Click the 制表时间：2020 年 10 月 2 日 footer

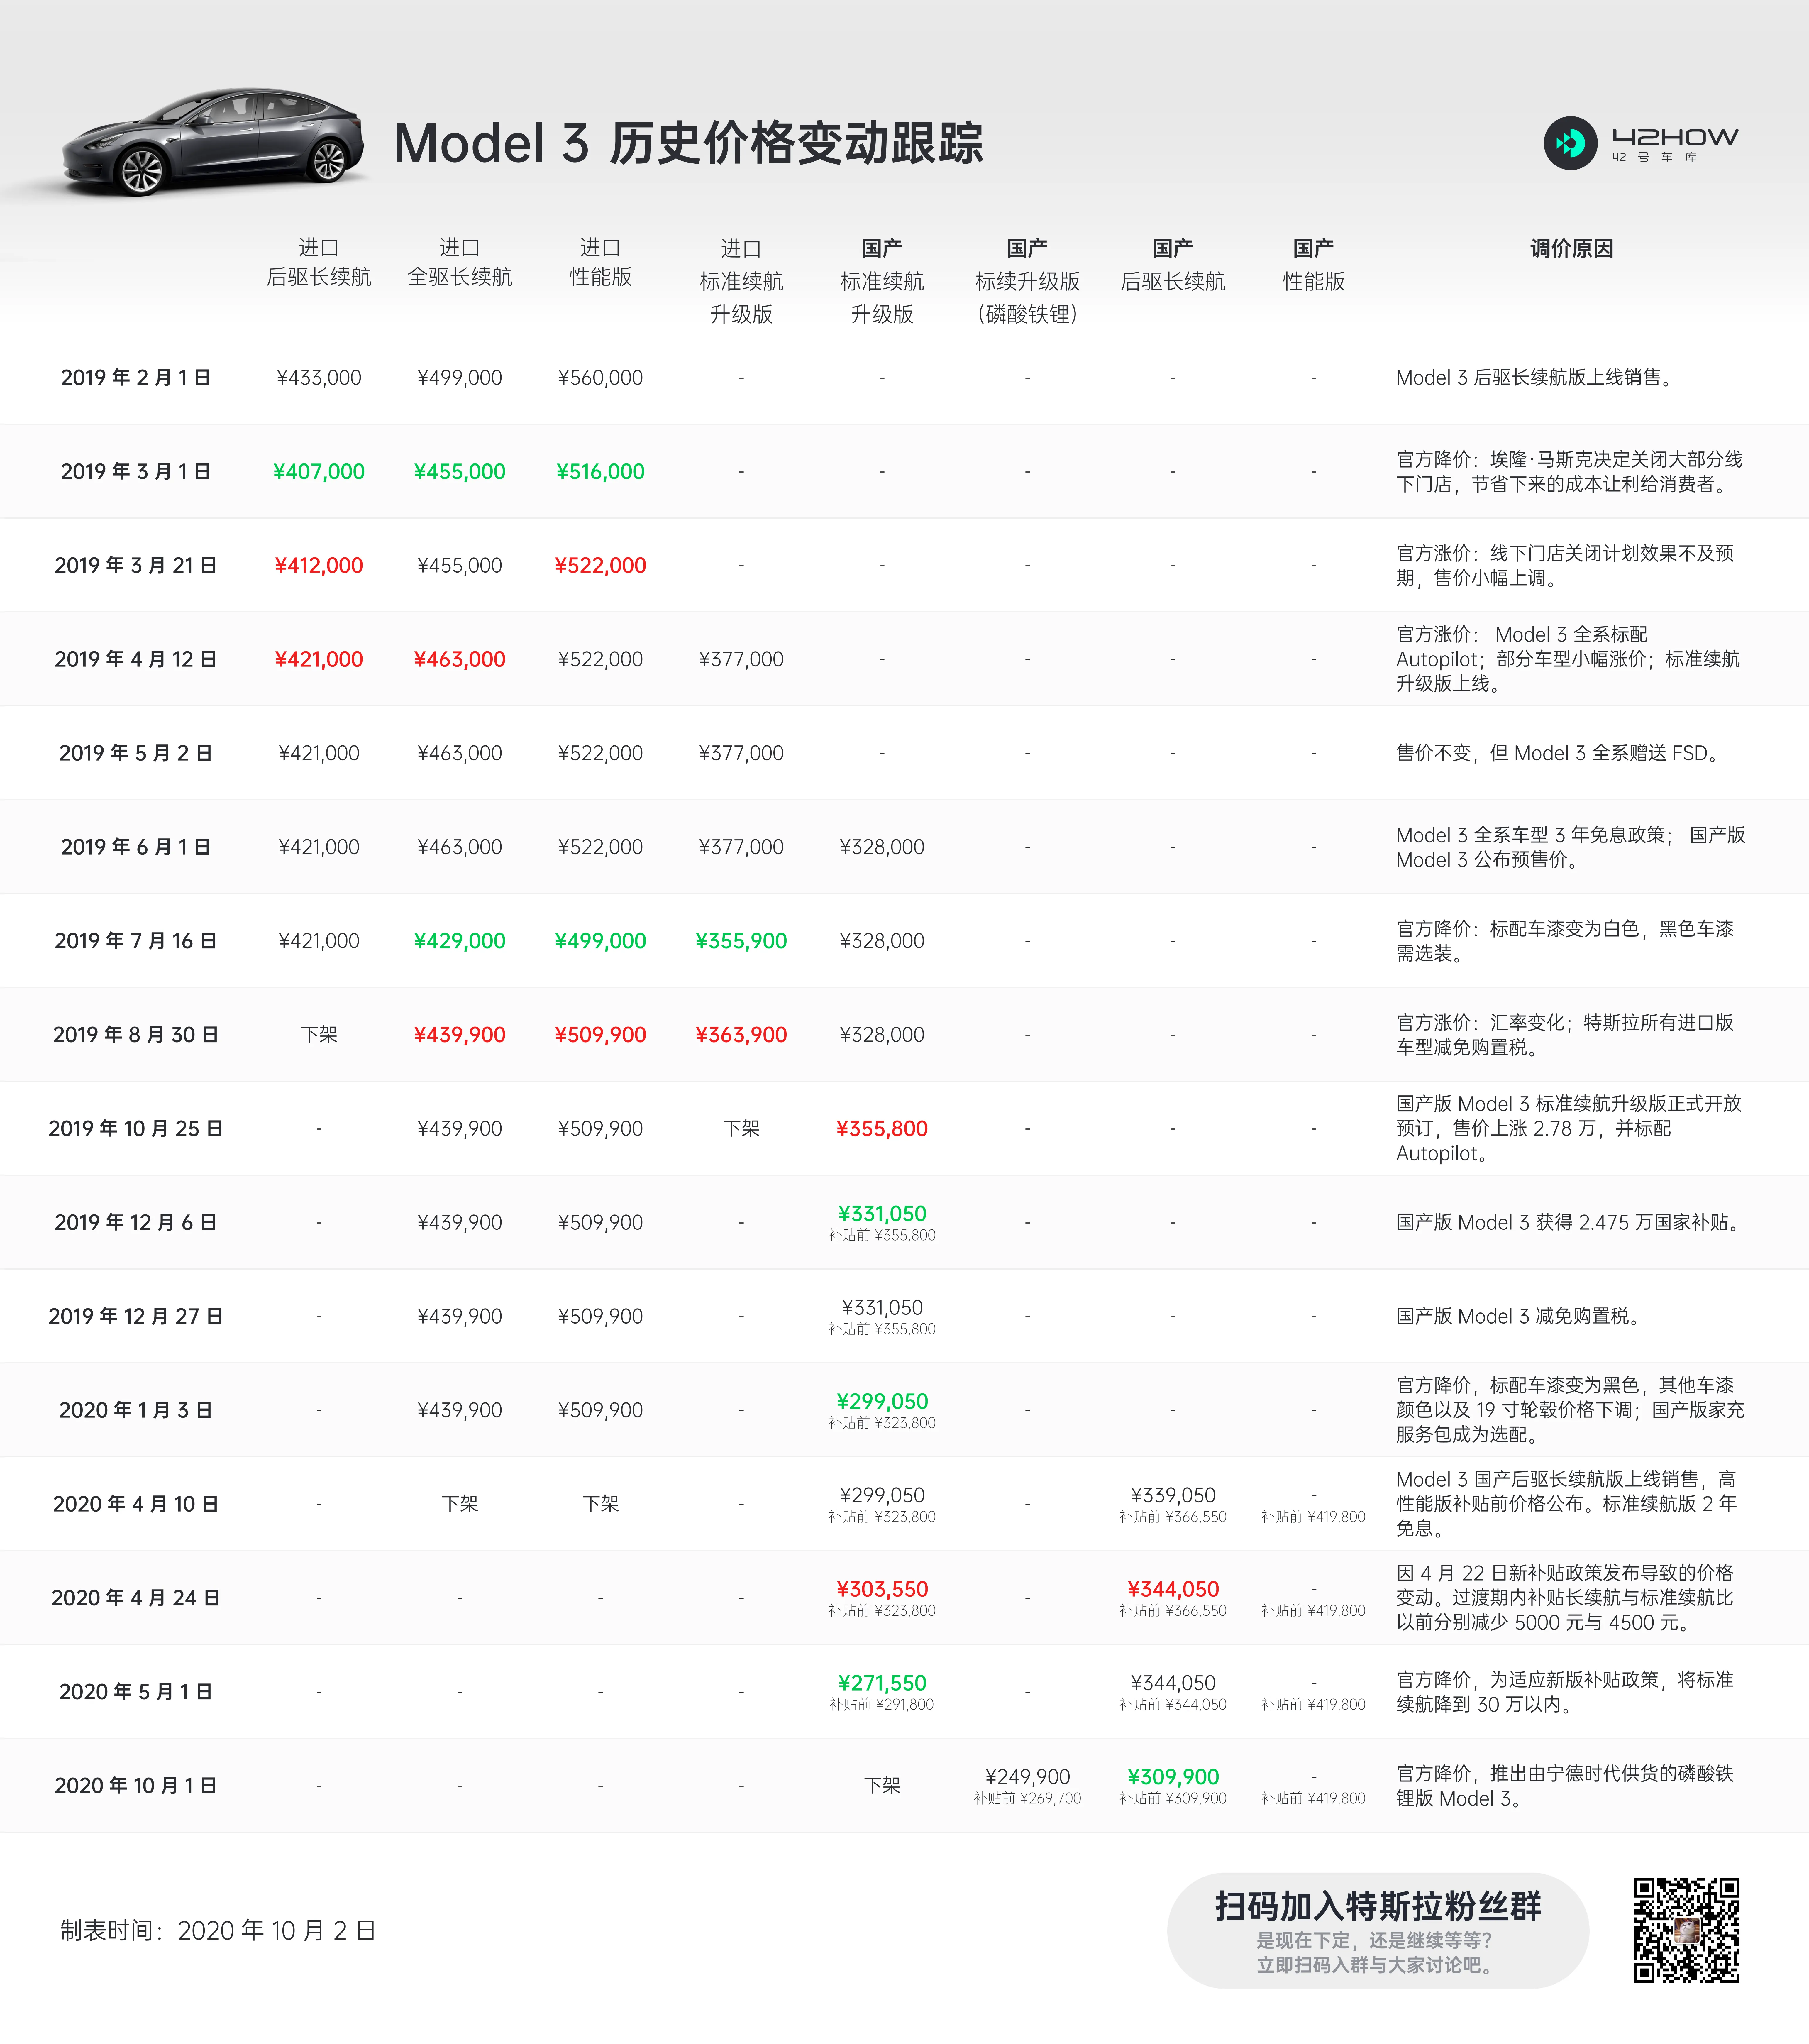[x=218, y=1930]
